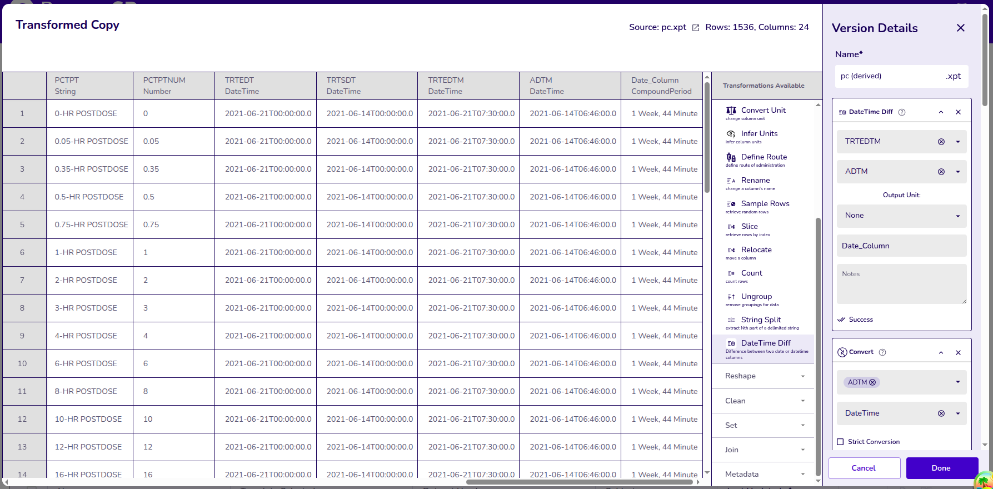
Task: Remove the Convert transformation card
Action: 958,352
